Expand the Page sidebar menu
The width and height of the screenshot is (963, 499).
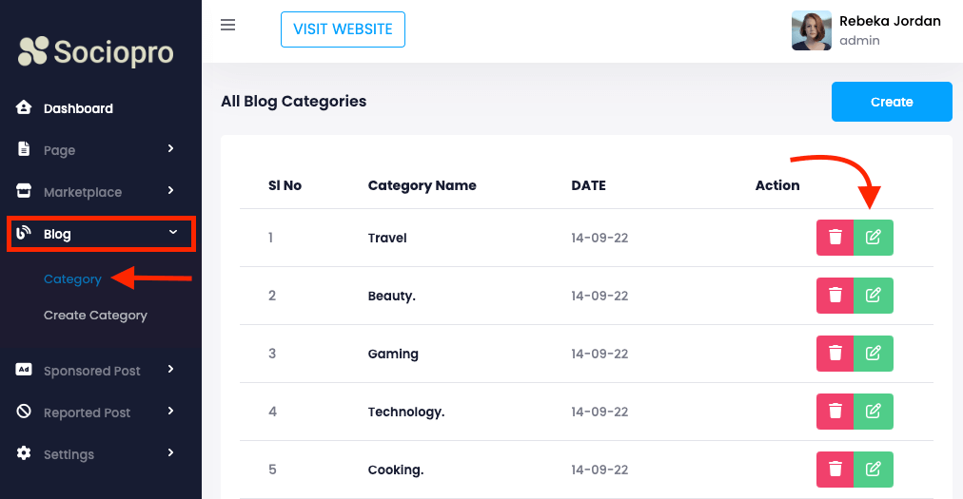pyautogui.click(x=95, y=150)
